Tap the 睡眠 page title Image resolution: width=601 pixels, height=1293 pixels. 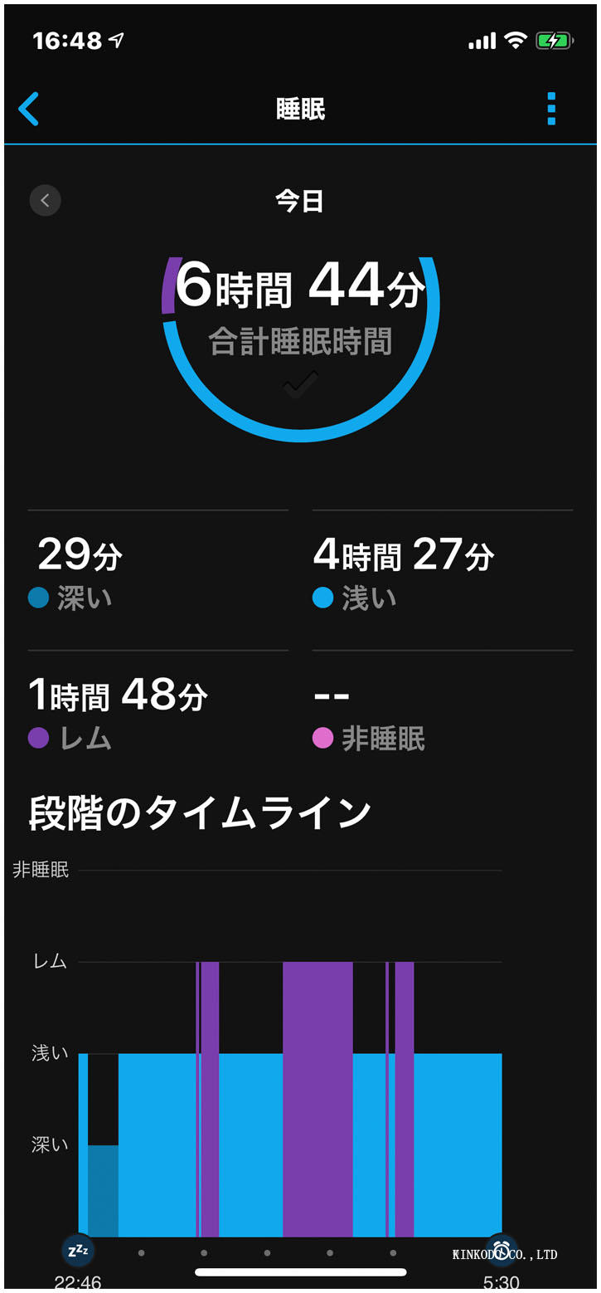pos(300,109)
